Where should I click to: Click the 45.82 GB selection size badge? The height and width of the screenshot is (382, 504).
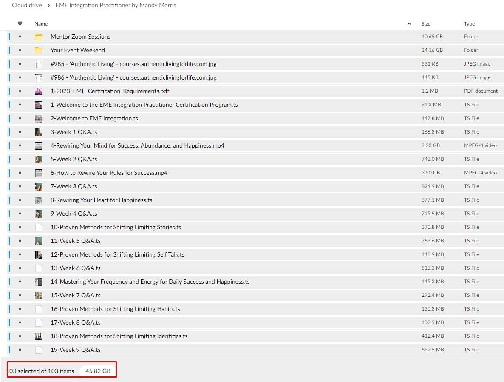[x=98, y=371]
